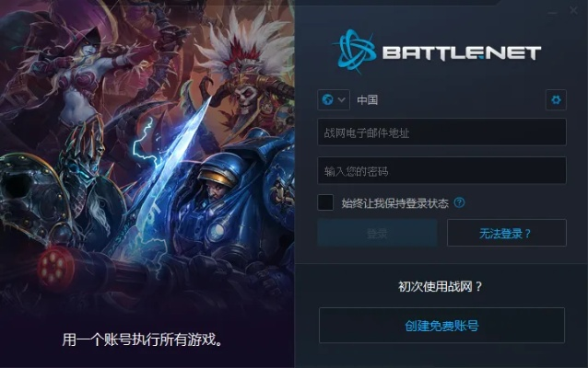Screen dimensions: 588x368
Task: Focus the 输入您的密码 password field
Action: click(x=441, y=171)
